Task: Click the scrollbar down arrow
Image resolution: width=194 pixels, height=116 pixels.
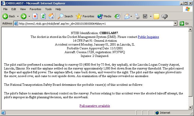Action: [x=190, y=107]
